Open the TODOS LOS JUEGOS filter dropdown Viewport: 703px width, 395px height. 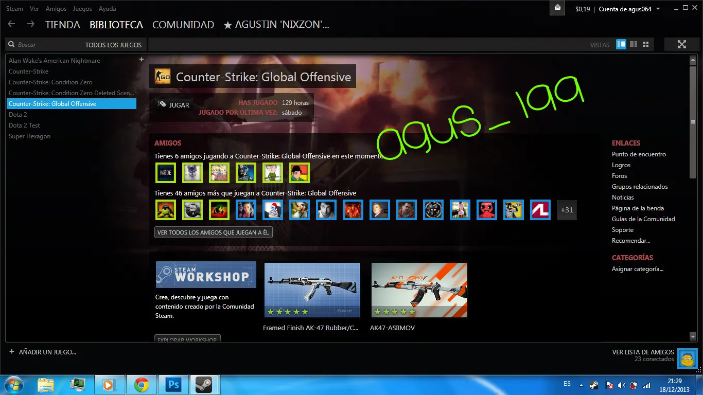click(x=113, y=45)
